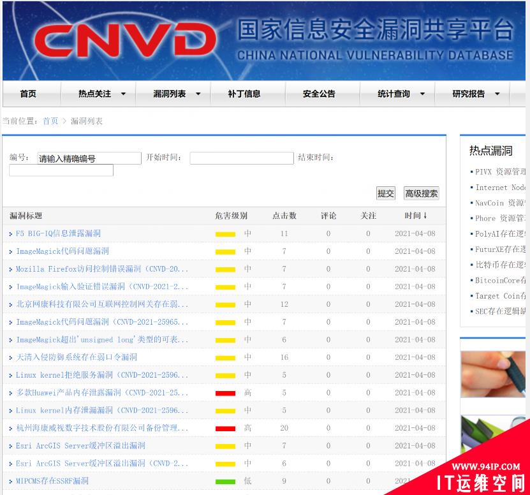Open ImageMagick输入验证错误漏洞 entry
Screen dimensions: 530x495
[102, 286]
